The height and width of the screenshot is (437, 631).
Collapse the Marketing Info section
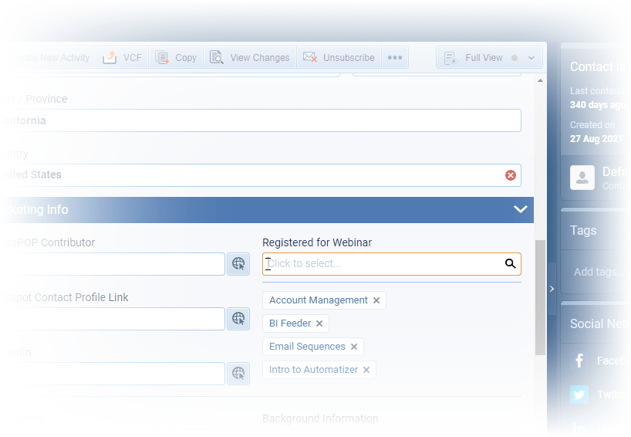click(520, 209)
